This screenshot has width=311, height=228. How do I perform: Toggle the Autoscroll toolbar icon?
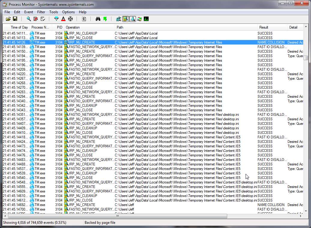pos(36,19)
